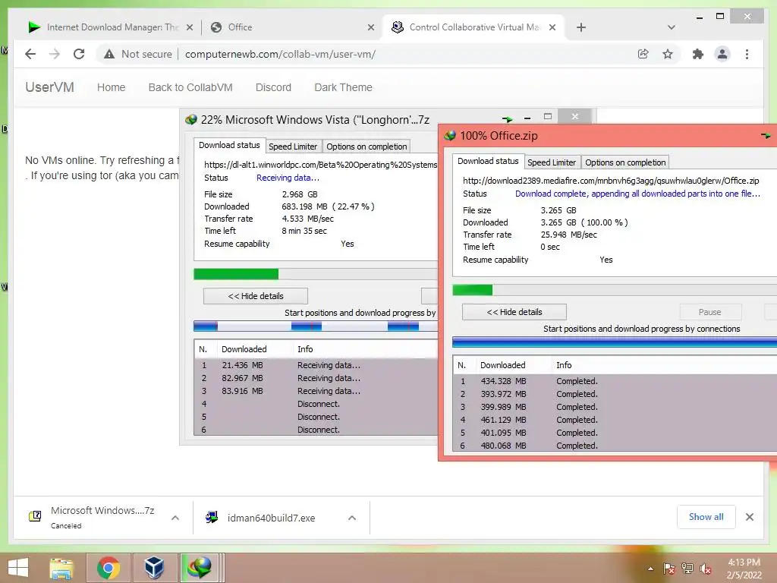Click Office.zip blue connections progress bar
The width and height of the screenshot is (777, 583).
(x=615, y=342)
